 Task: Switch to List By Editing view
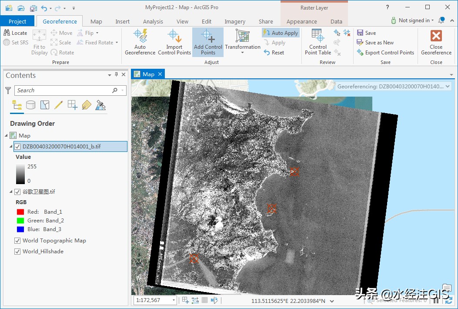click(58, 105)
